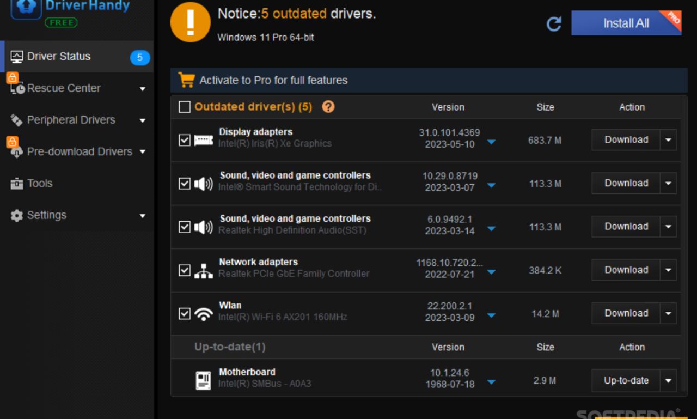Click the FREE edition badge
The height and width of the screenshot is (419, 697).
[61, 22]
